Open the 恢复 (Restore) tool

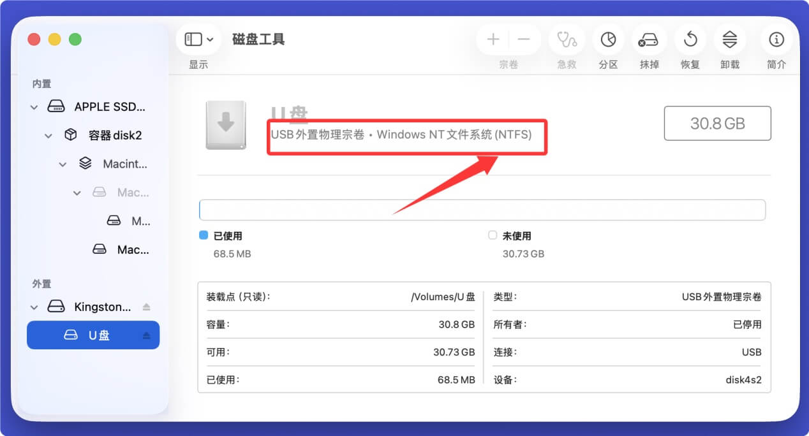690,40
